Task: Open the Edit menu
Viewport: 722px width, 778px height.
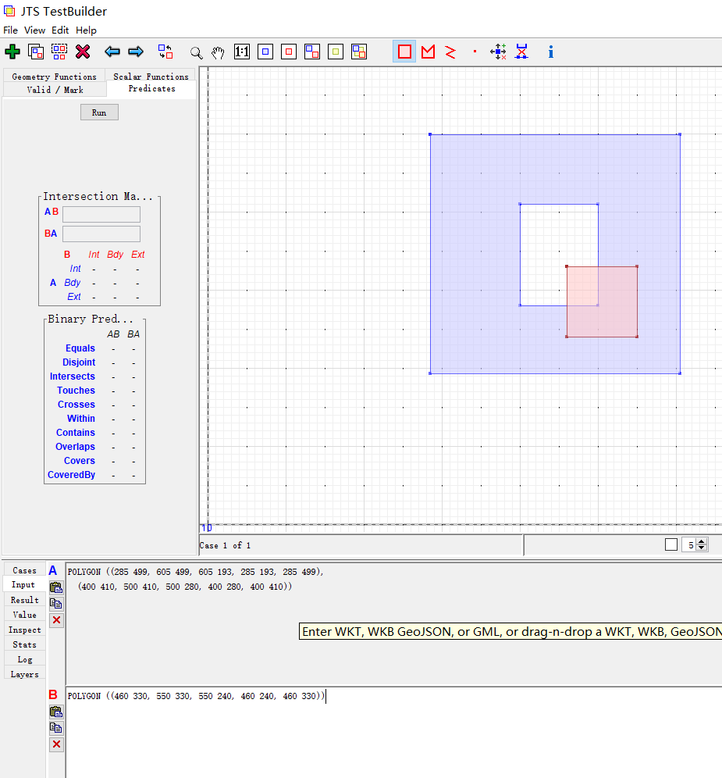Action: pyautogui.click(x=60, y=30)
